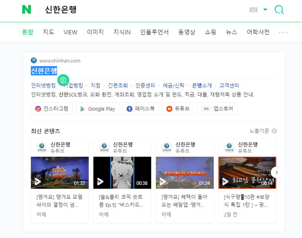Viewport: 302px width, 238px height.
Task: Switch to the 인플루언서 tab
Action: click(x=154, y=32)
